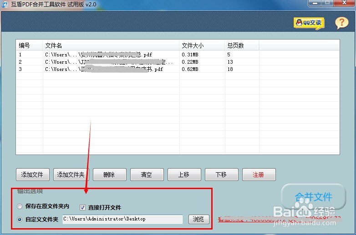Select 保存在原文件夹内 radio option
356x235 pixels.
pyautogui.click(x=20, y=206)
